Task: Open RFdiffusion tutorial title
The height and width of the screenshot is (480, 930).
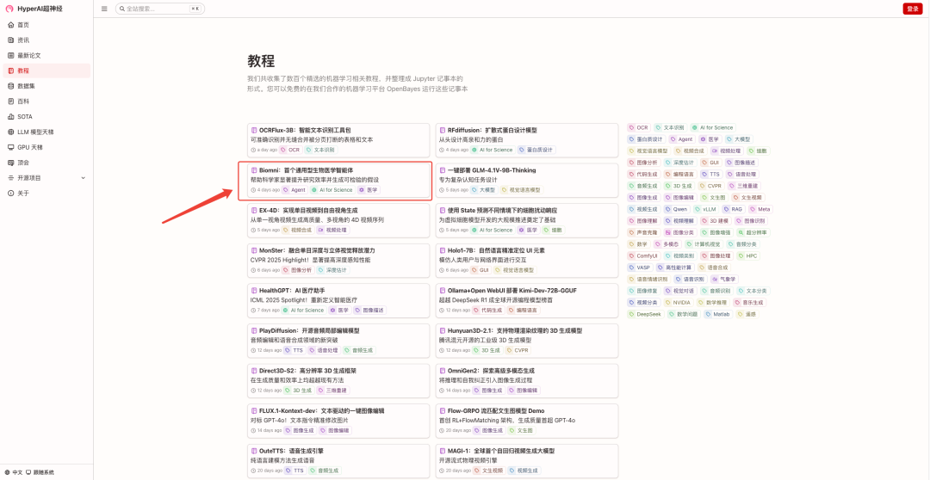Action: click(x=493, y=130)
